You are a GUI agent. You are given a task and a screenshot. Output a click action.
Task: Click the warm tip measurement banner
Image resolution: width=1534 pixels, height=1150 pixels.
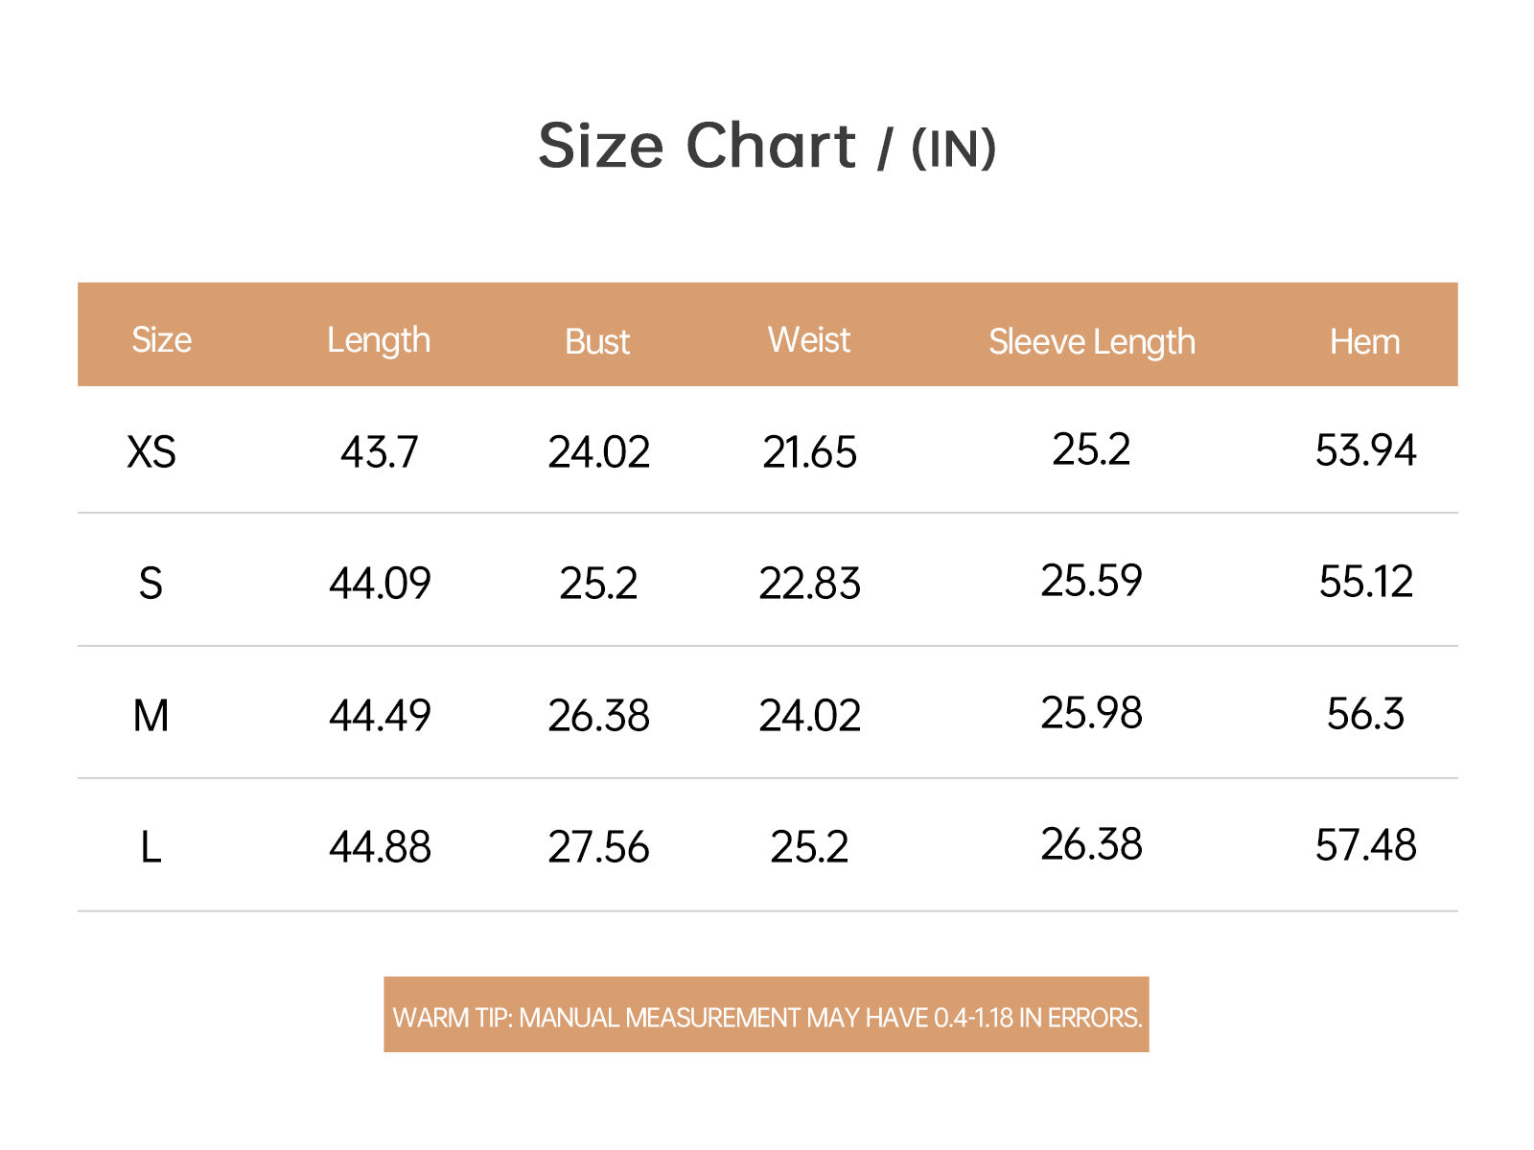(767, 1015)
